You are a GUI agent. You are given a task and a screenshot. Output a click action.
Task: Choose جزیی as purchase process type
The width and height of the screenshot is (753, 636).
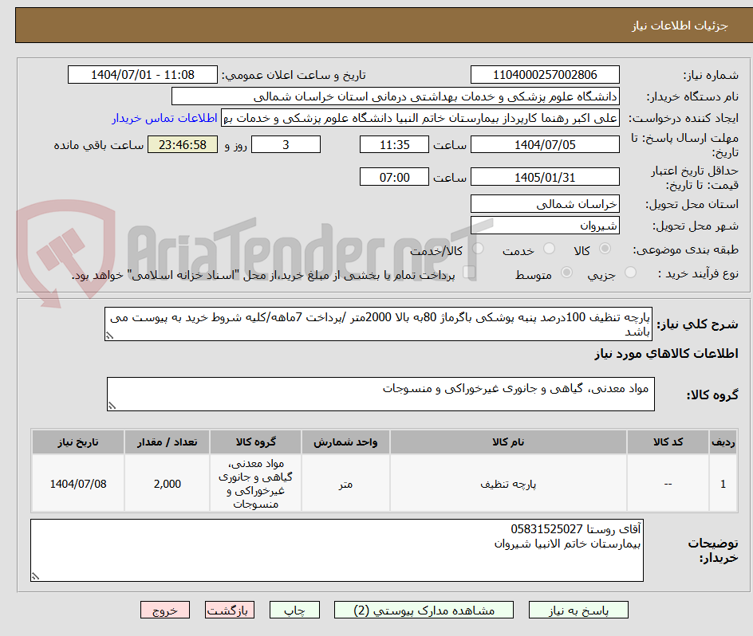[x=630, y=272]
